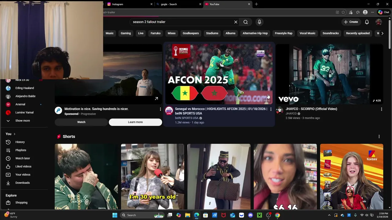
Task: Select the Recently uploaded chip
Action: coord(358,33)
